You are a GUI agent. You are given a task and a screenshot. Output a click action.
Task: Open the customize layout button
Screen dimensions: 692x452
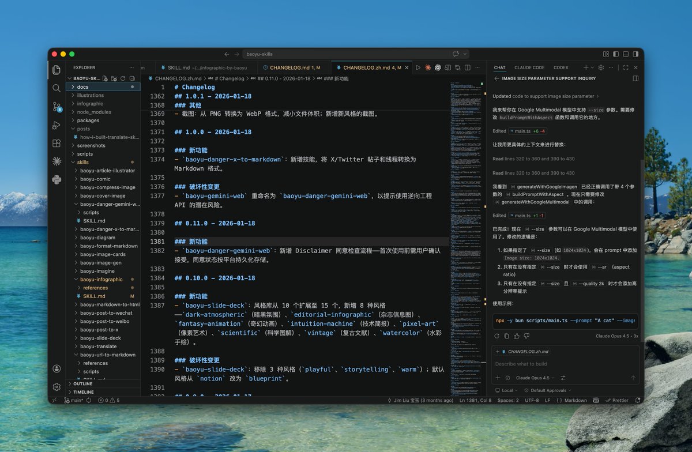pos(606,54)
